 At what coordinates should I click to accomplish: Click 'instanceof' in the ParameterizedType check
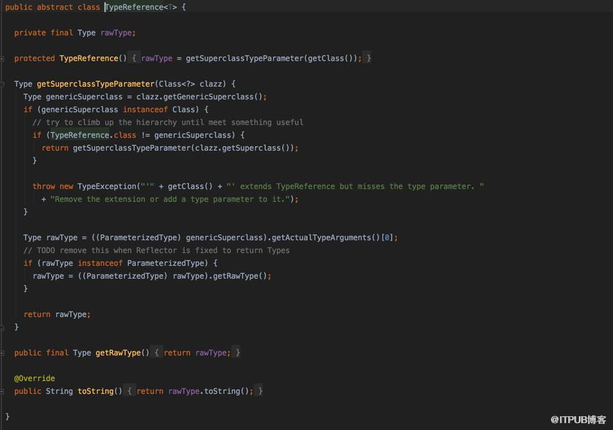point(100,263)
